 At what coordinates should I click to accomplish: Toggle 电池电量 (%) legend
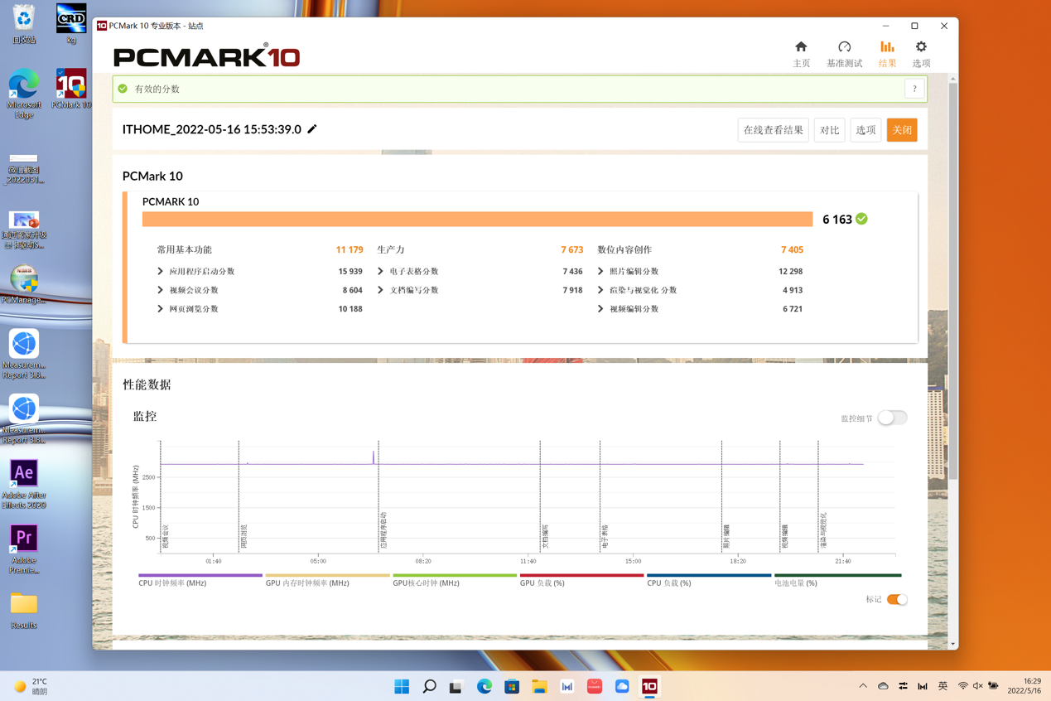click(x=837, y=580)
